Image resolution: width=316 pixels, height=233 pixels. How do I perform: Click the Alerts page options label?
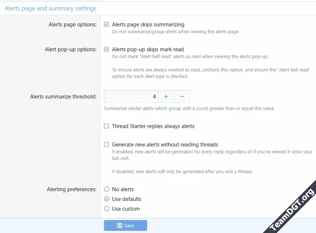point(73,25)
